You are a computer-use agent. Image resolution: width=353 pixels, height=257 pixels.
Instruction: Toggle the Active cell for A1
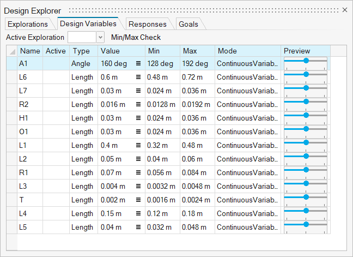click(x=56, y=64)
